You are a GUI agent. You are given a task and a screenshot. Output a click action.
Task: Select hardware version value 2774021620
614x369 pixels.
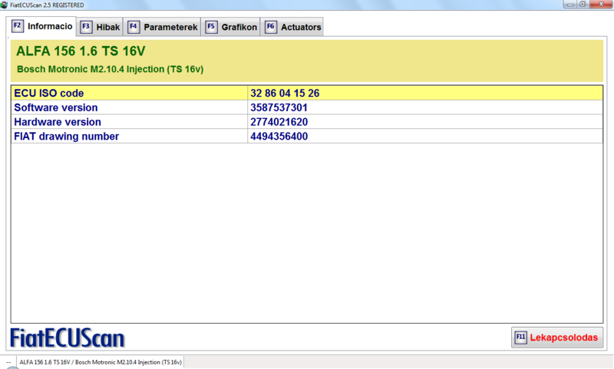click(x=279, y=122)
